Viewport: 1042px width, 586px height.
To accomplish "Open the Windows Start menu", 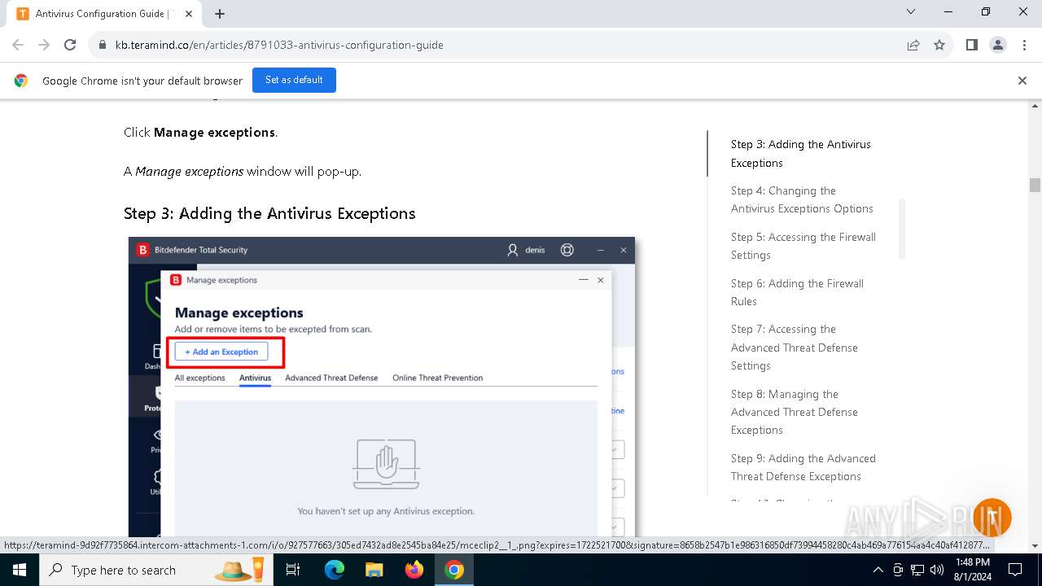I will pos(20,570).
